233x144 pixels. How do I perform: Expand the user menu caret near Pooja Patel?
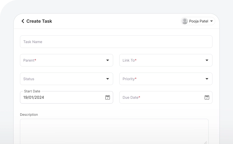tap(211, 21)
